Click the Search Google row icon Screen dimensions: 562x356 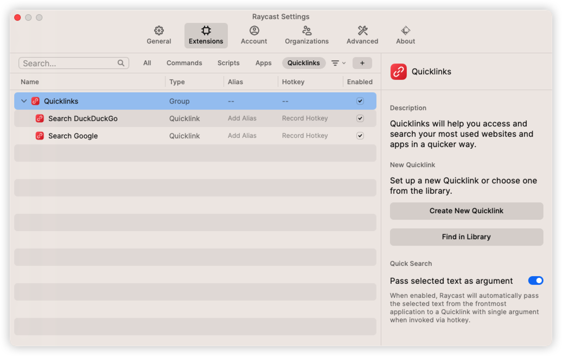pyautogui.click(x=40, y=136)
